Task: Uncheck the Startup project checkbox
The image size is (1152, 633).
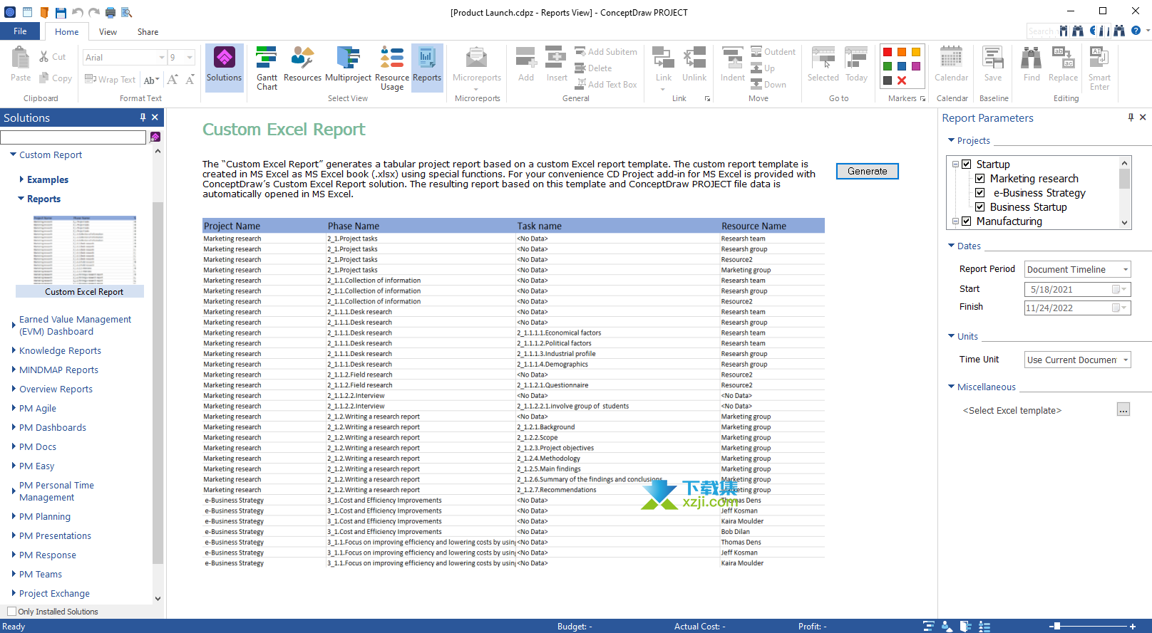Action: tap(967, 164)
